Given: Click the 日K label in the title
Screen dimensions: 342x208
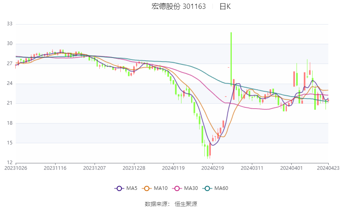Looking at the screenshot, I should point(225,6).
